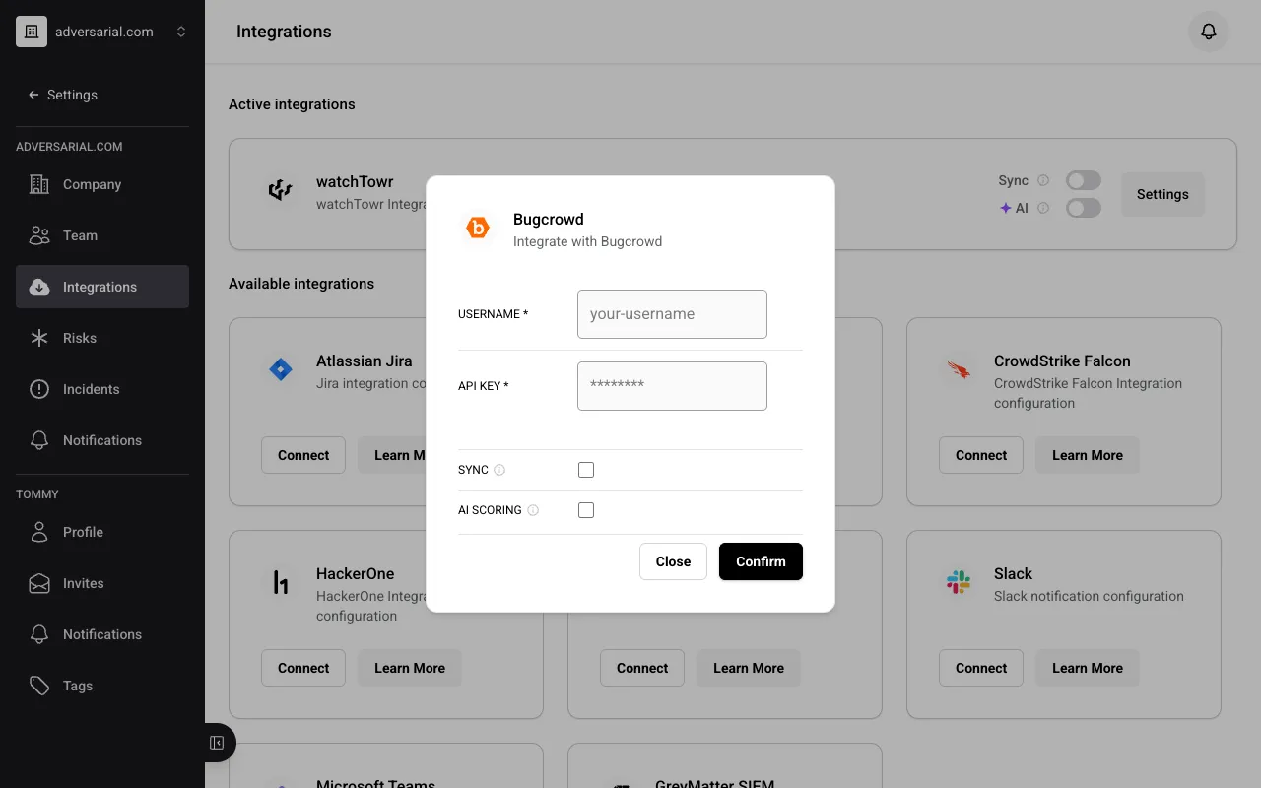The image size is (1261, 788).
Task: Toggle watchTowr AI switch
Action: pos(1083,208)
